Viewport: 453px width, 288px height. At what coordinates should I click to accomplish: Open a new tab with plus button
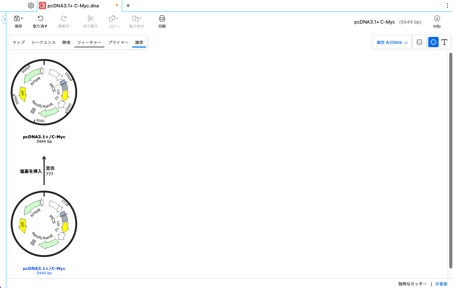click(x=128, y=6)
